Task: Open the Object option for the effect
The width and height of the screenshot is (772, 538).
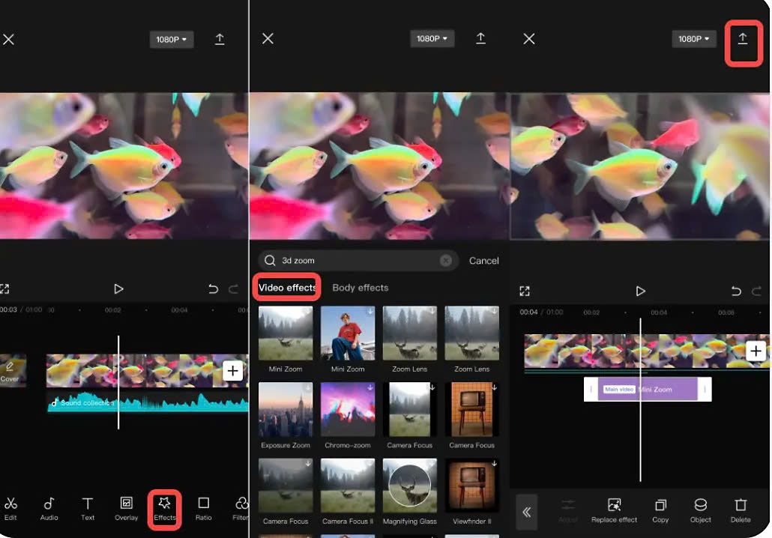Action: (700, 510)
